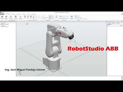Close the left Layout panel with its X button

(x=15, y=22)
